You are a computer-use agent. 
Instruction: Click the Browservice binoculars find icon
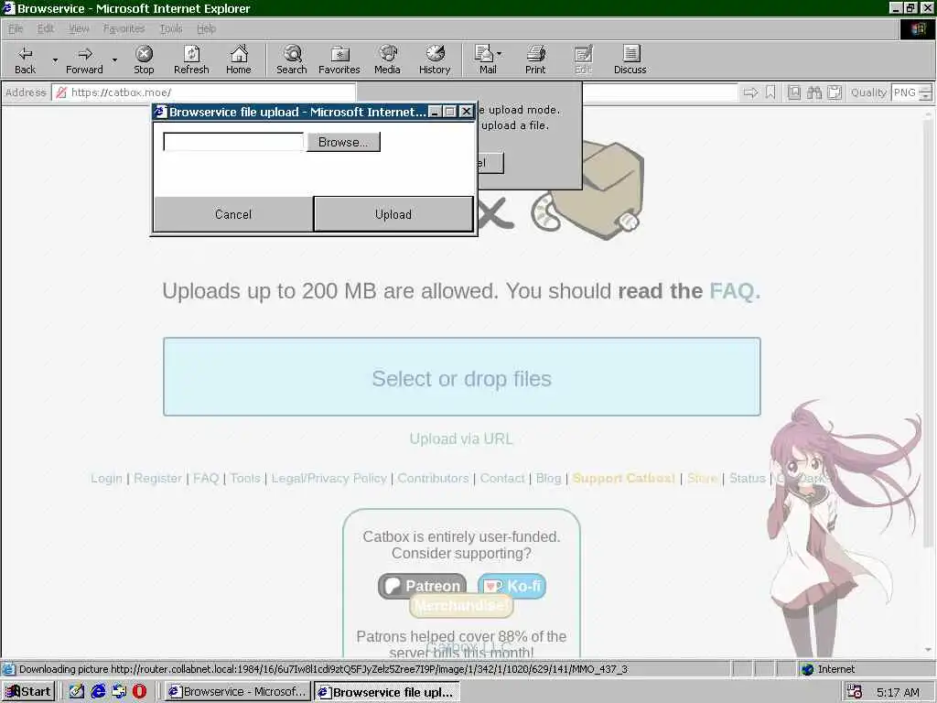pyautogui.click(x=813, y=92)
